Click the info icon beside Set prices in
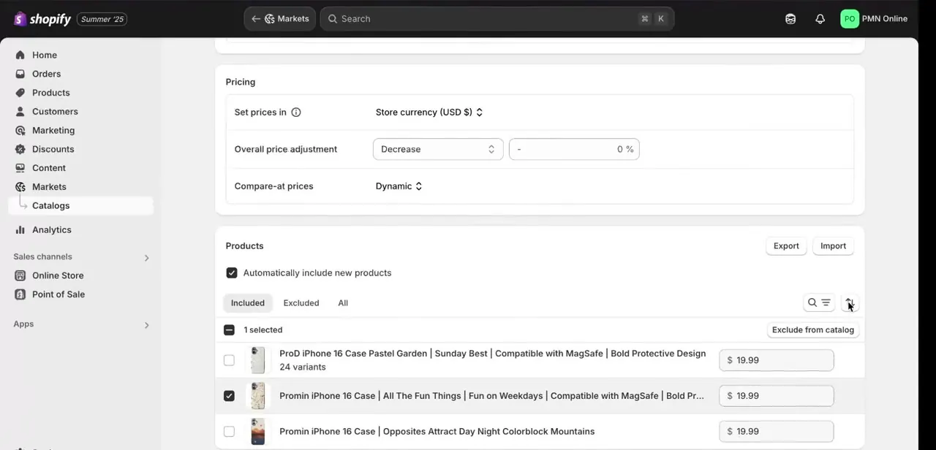Image resolution: width=936 pixels, height=450 pixels. point(296,113)
